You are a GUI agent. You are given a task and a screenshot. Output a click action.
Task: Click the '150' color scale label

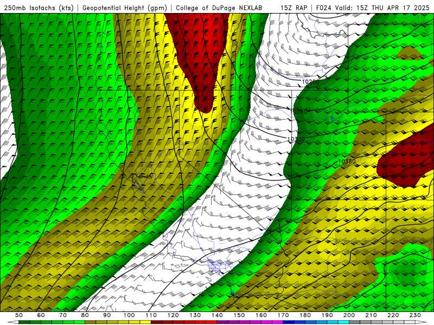(239, 315)
